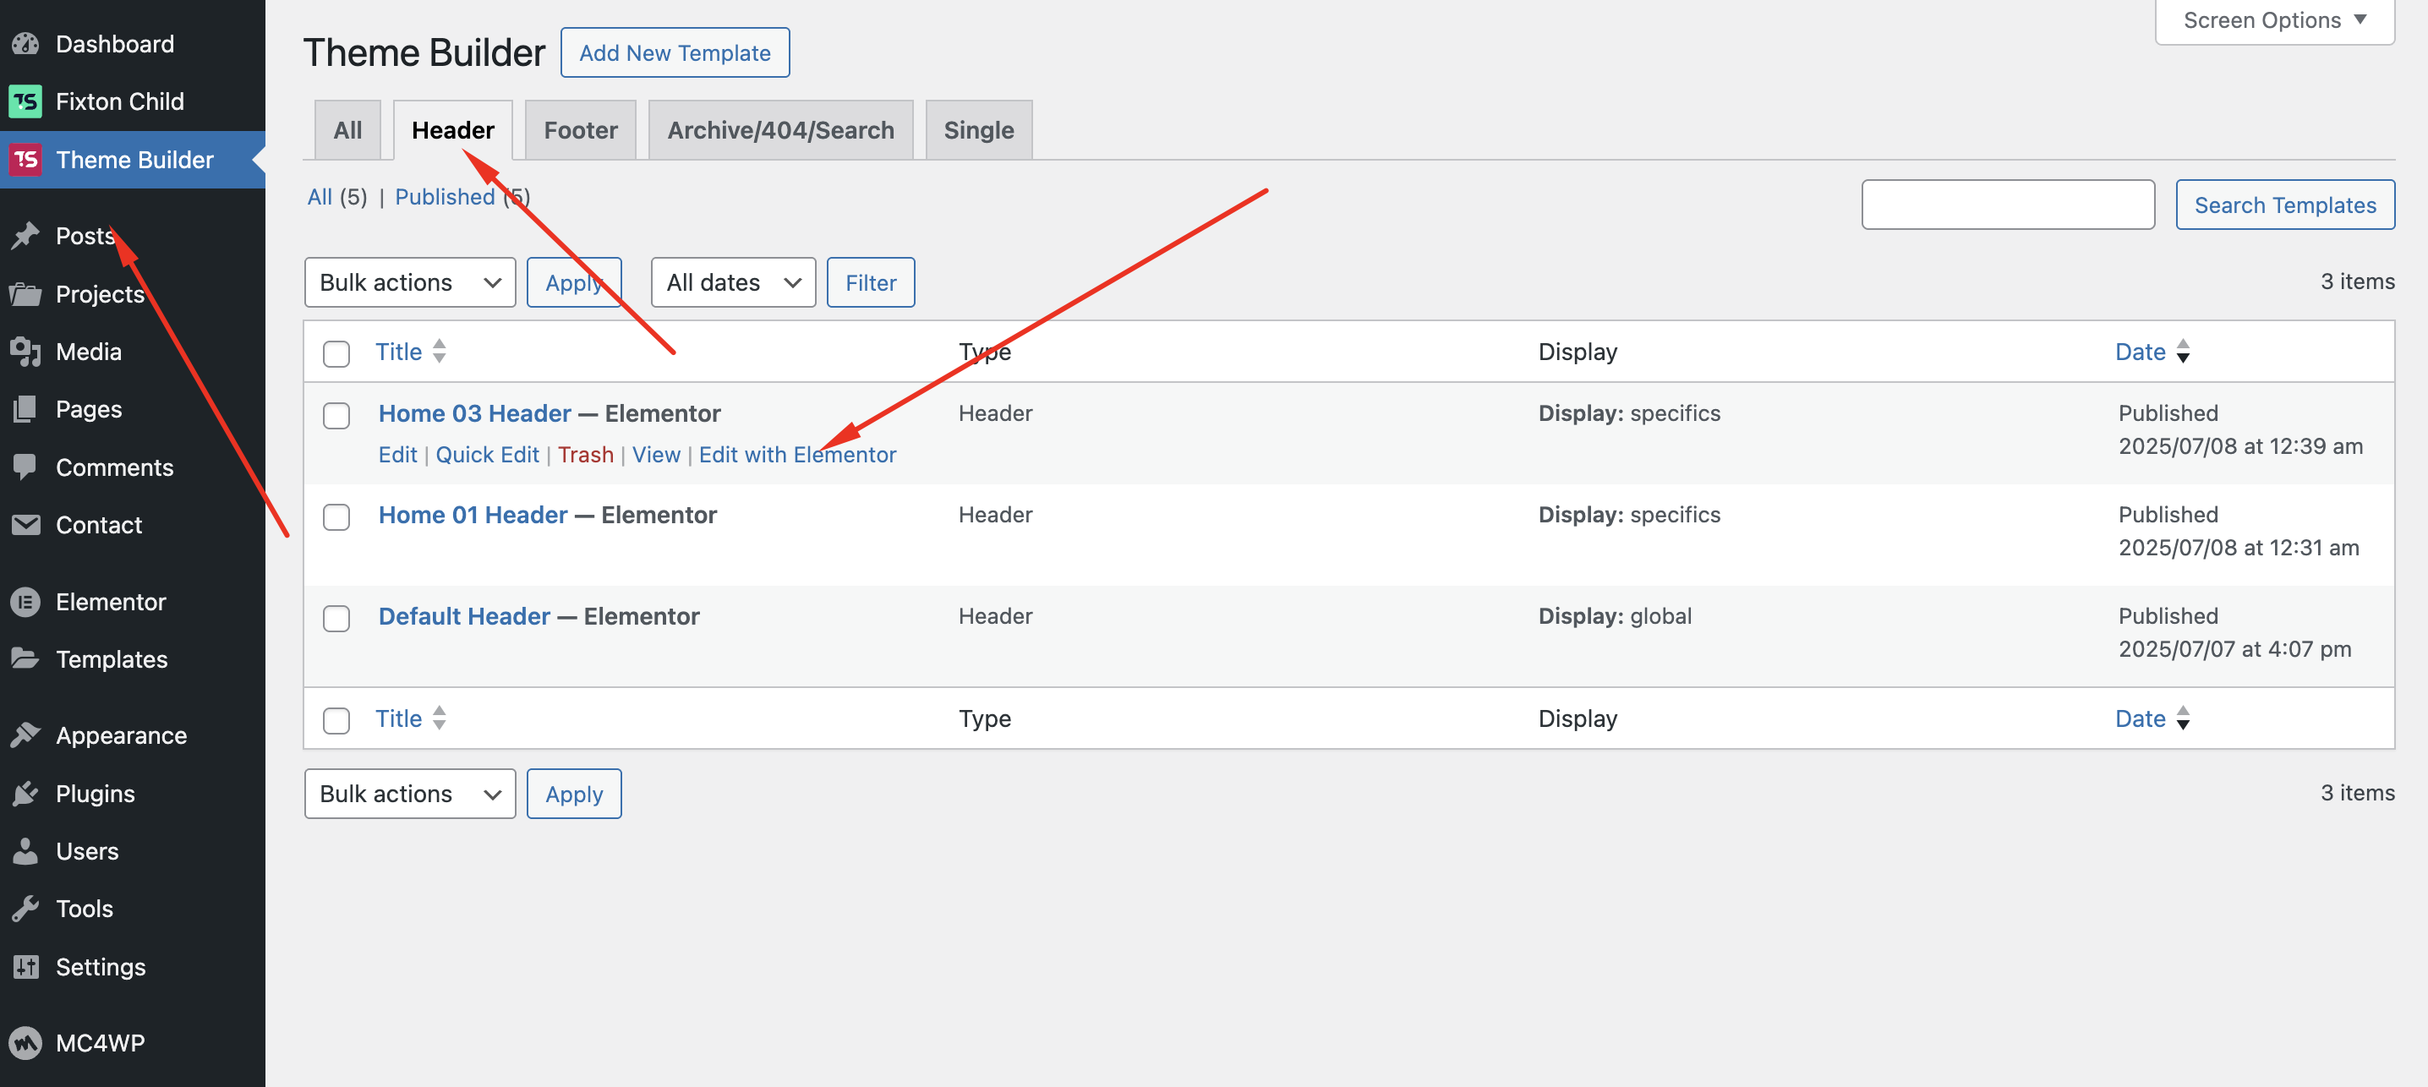Viewport: 2428px width, 1087px height.
Task: Click the Comments bubble icon
Action: pyautogui.click(x=25, y=467)
